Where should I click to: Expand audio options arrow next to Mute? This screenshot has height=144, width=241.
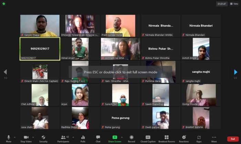pos(15,137)
